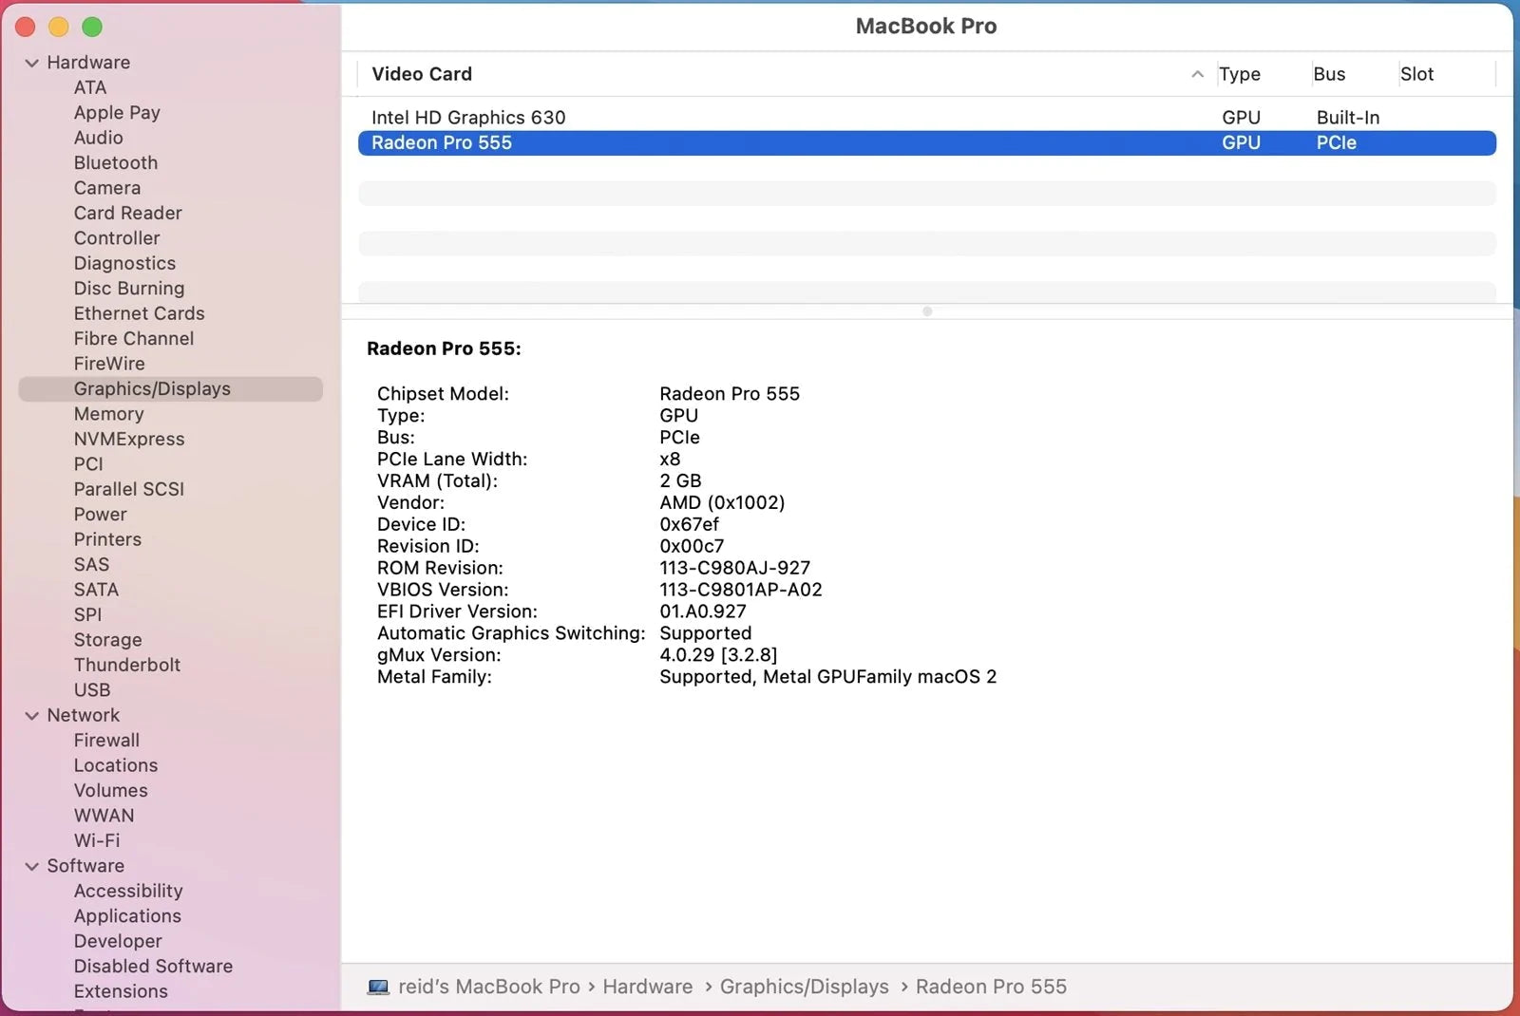Open Wi-Fi under Network
1520x1016 pixels.
[97, 840]
